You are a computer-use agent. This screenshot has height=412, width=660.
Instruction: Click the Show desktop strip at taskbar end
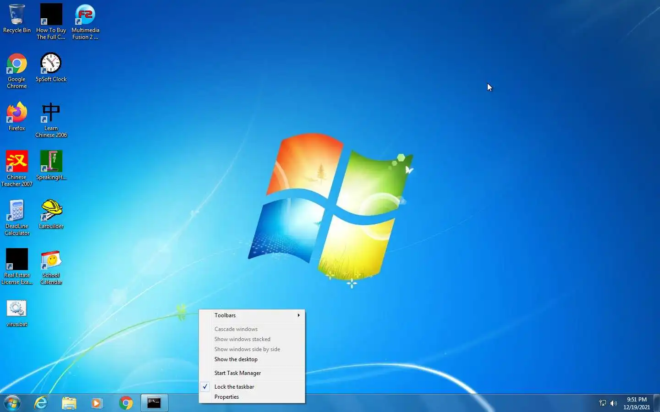click(x=656, y=403)
